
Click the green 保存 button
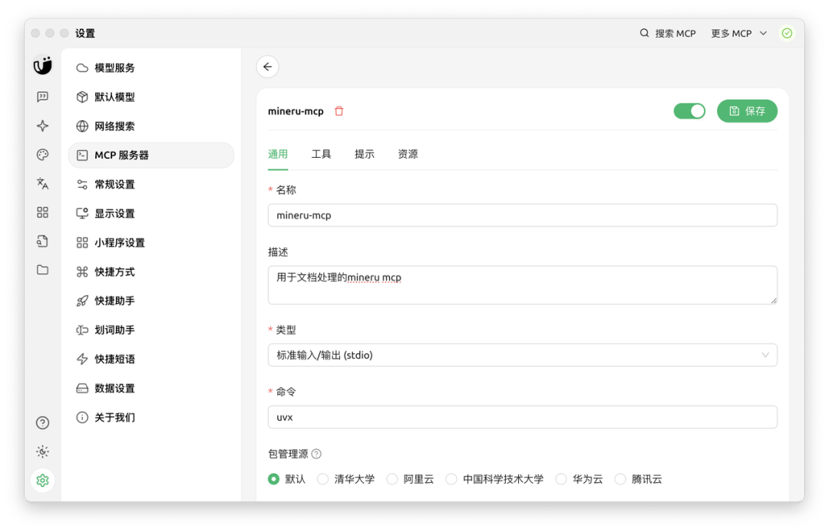(x=747, y=111)
